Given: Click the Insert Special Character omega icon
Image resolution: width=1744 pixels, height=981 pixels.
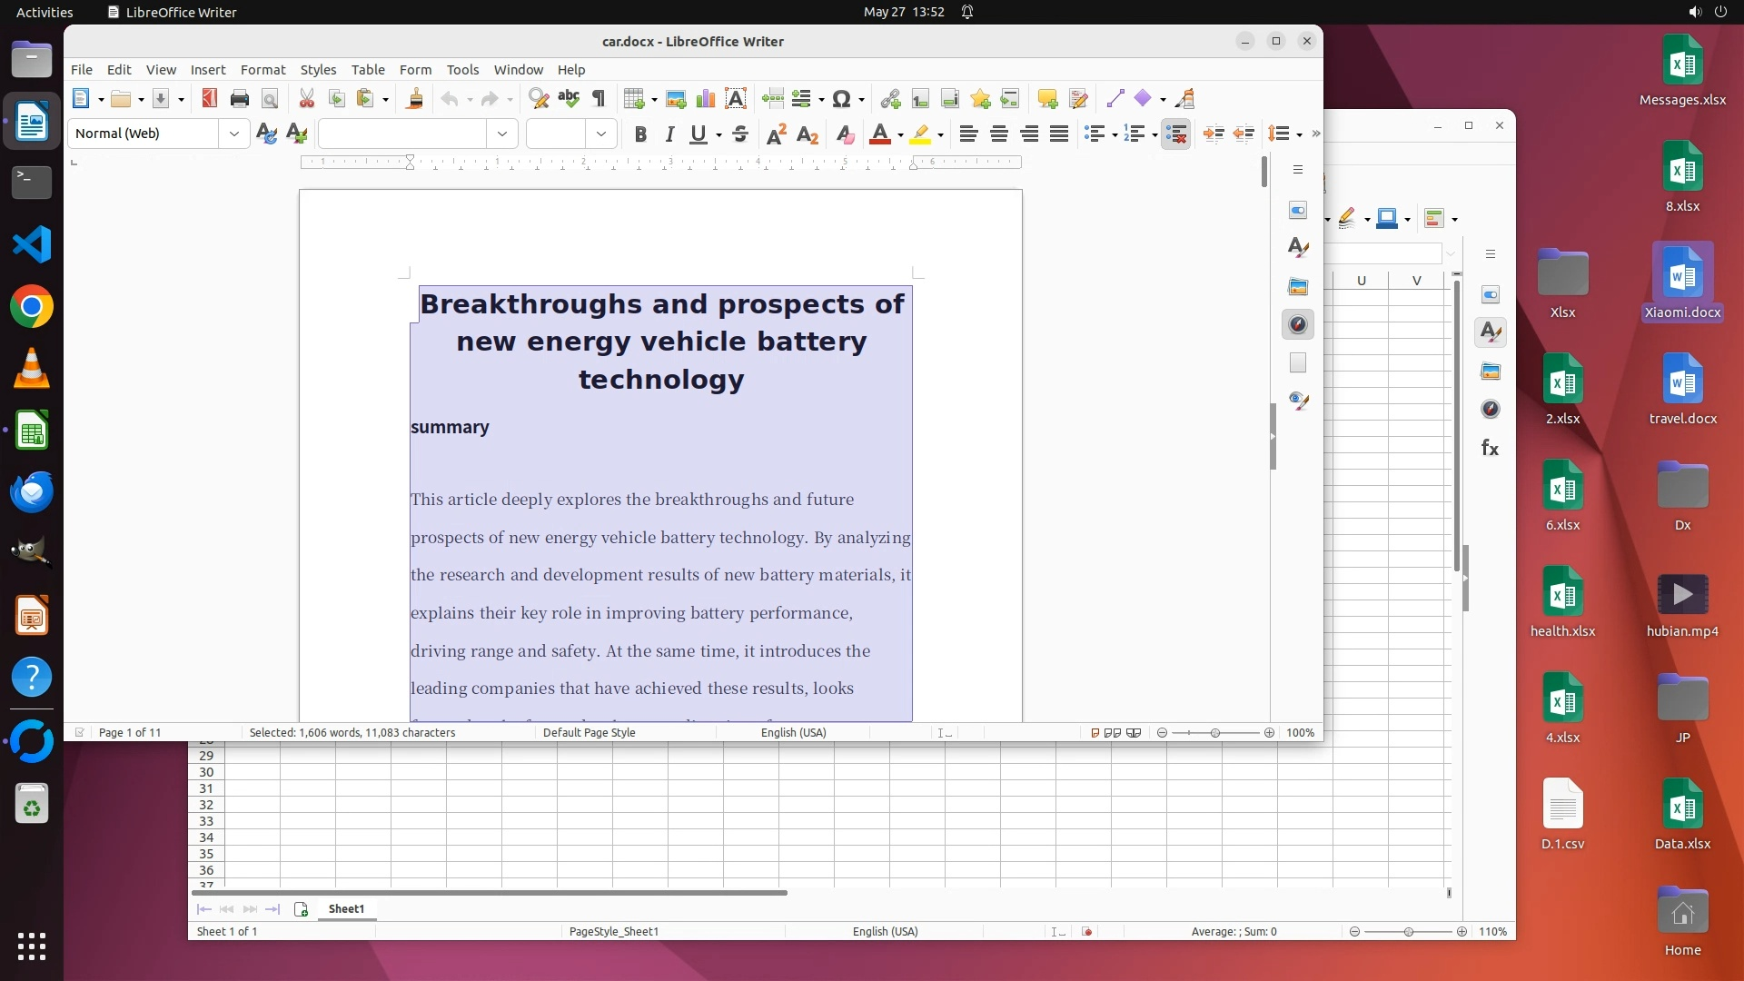Looking at the screenshot, I should point(841,99).
